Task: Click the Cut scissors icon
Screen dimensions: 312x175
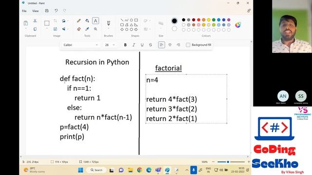Action: point(35,20)
